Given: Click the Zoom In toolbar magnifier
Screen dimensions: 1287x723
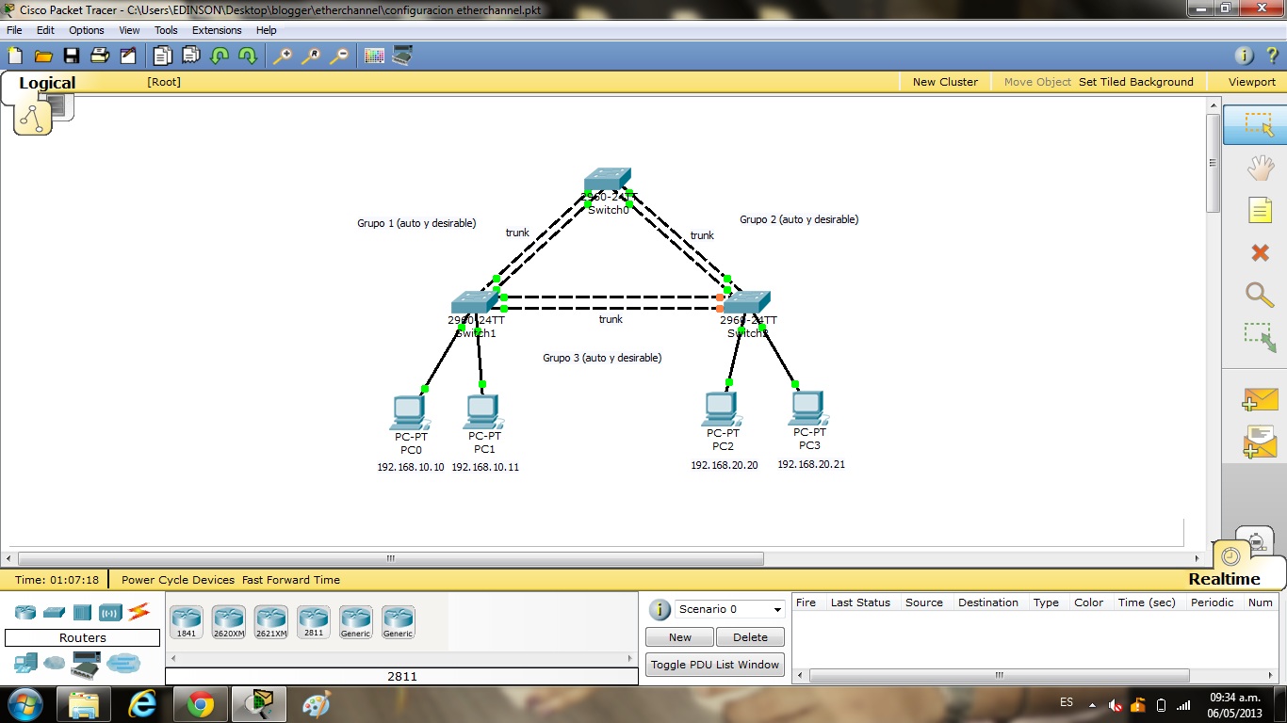Looking at the screenshot, I should click(x=282, y=56).
